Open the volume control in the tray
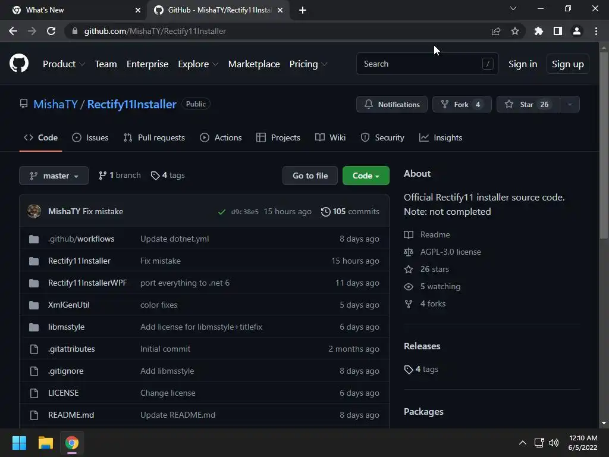 [x=554, y=443]
